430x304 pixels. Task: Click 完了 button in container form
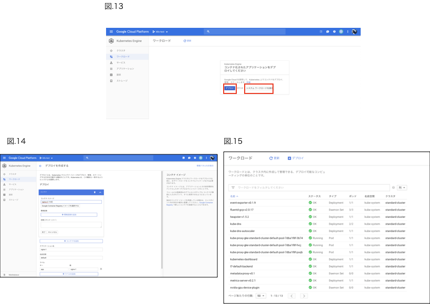[x=44, y=232]
